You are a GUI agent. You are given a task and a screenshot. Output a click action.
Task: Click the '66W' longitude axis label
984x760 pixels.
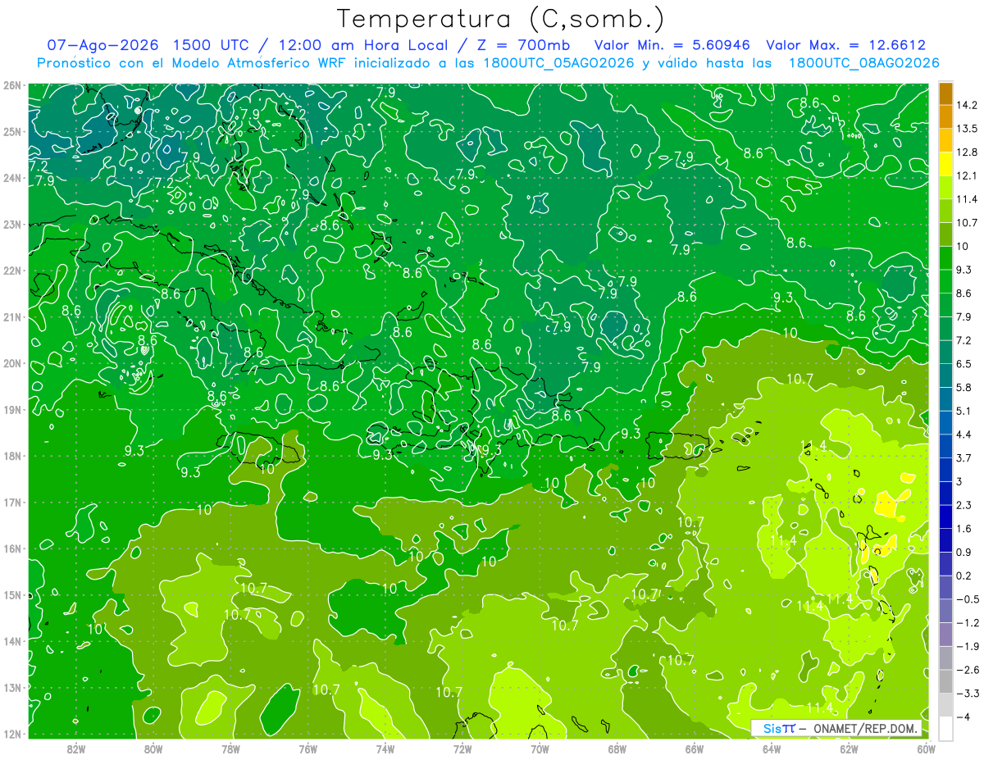pos(695,749)
